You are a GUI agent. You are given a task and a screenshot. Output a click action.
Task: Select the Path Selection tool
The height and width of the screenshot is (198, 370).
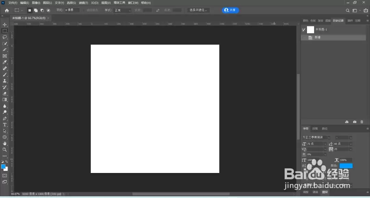tap(4, 131)
